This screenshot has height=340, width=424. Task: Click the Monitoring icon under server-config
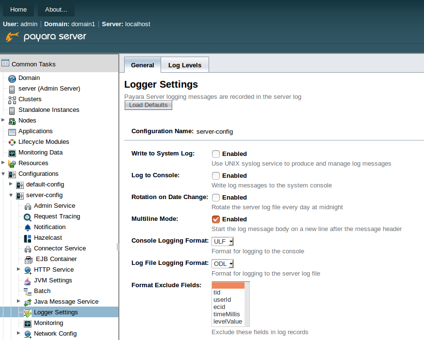28,324
